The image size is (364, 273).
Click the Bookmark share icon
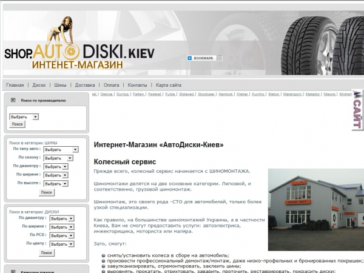[x=190, y=58]
